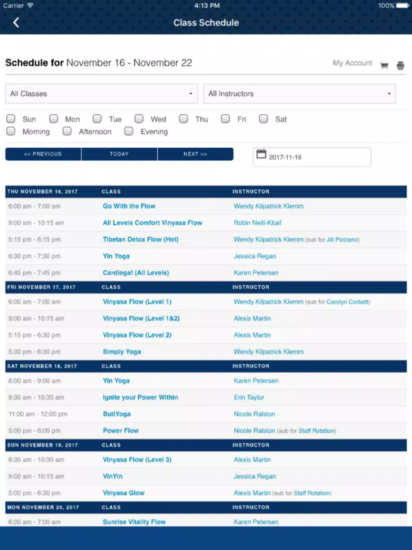View Nicole Ralston for ButiYoga
The height and width of the screenshot is (550, 412).
254,414
